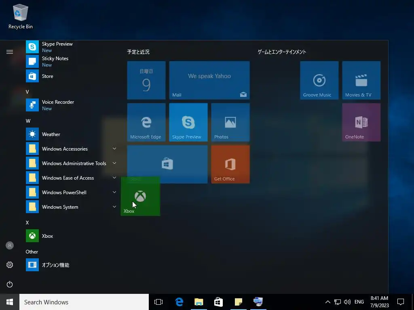Screen dimensions: 414x310
Task: Open オプション機能 in app list
Action: pyautogui.click(x=71, y=265)
